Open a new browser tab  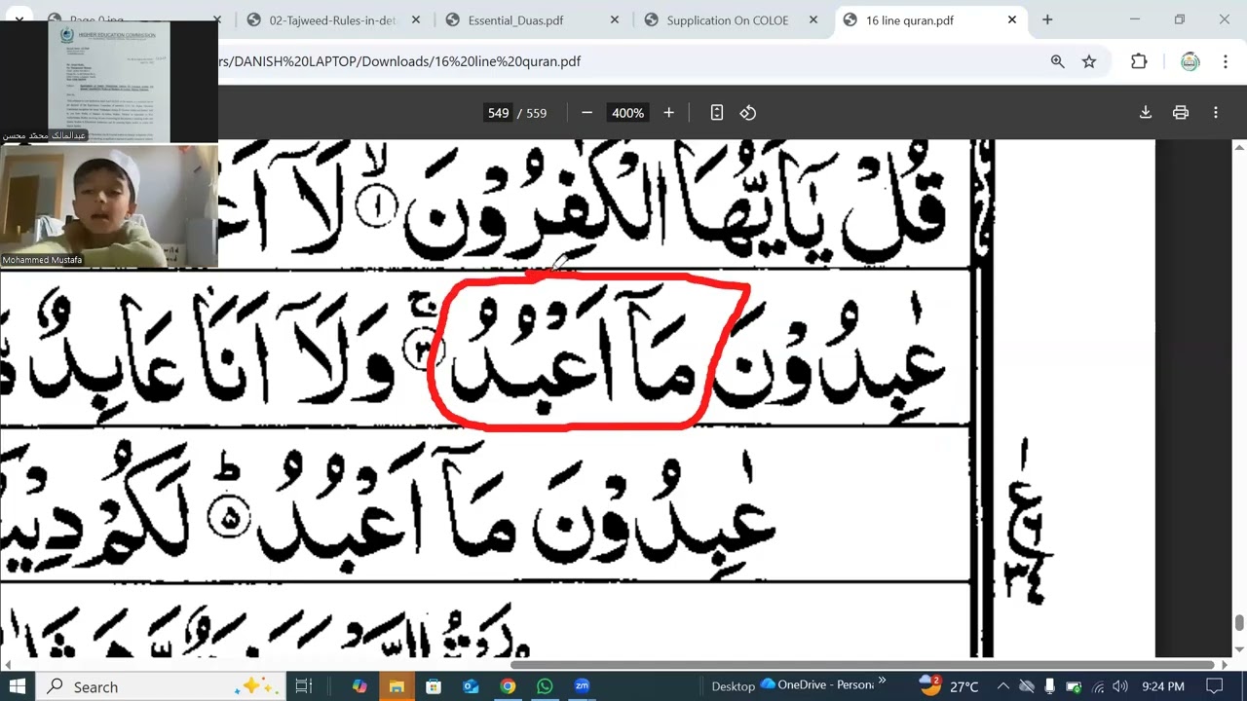tap(1047, 20)
